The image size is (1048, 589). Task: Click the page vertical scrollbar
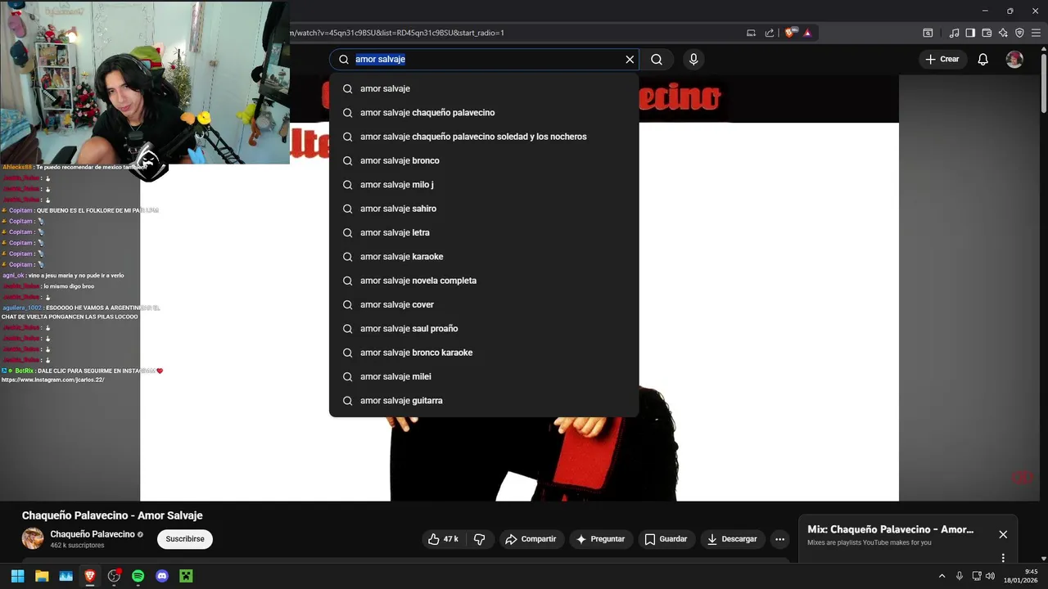(1044, 82)
